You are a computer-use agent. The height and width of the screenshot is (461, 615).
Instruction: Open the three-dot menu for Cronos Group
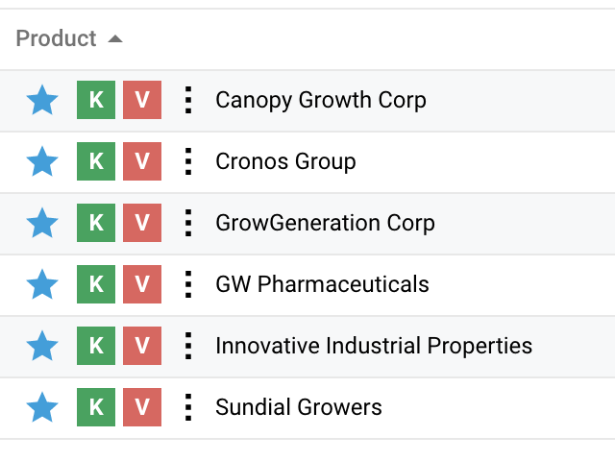[x=188, y=161]
